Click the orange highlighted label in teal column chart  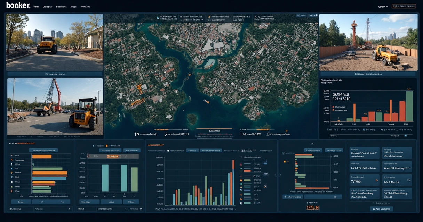pos(113,156)
